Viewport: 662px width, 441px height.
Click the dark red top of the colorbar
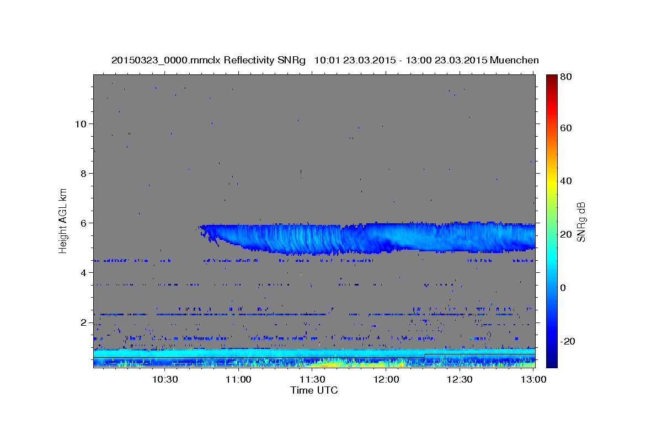click(x=551, y=80)
